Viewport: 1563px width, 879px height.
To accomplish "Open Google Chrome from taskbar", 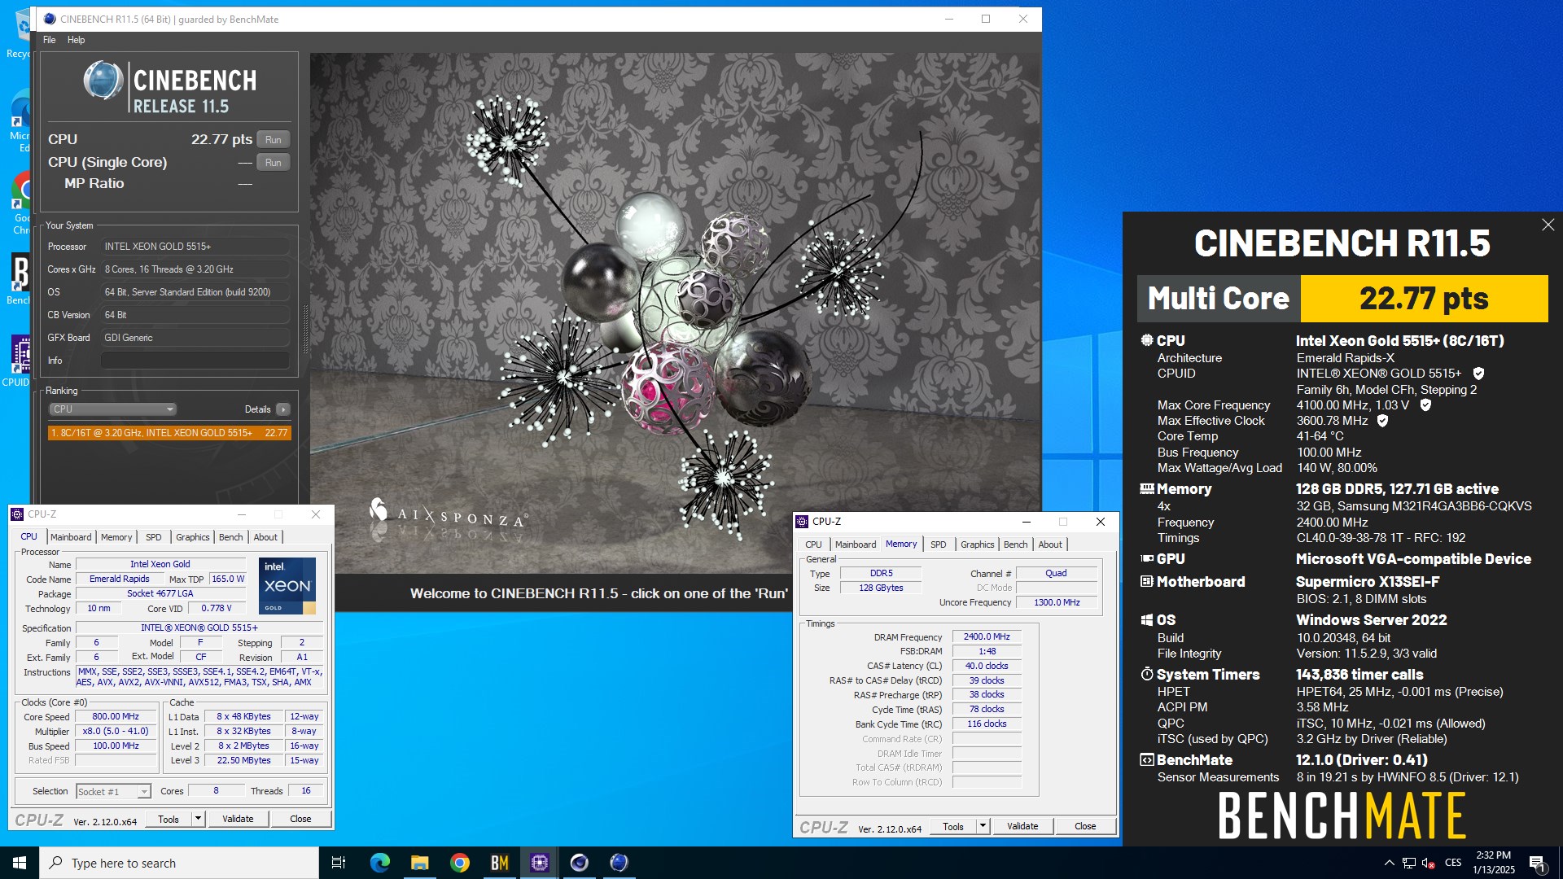I will coord(460,863).
